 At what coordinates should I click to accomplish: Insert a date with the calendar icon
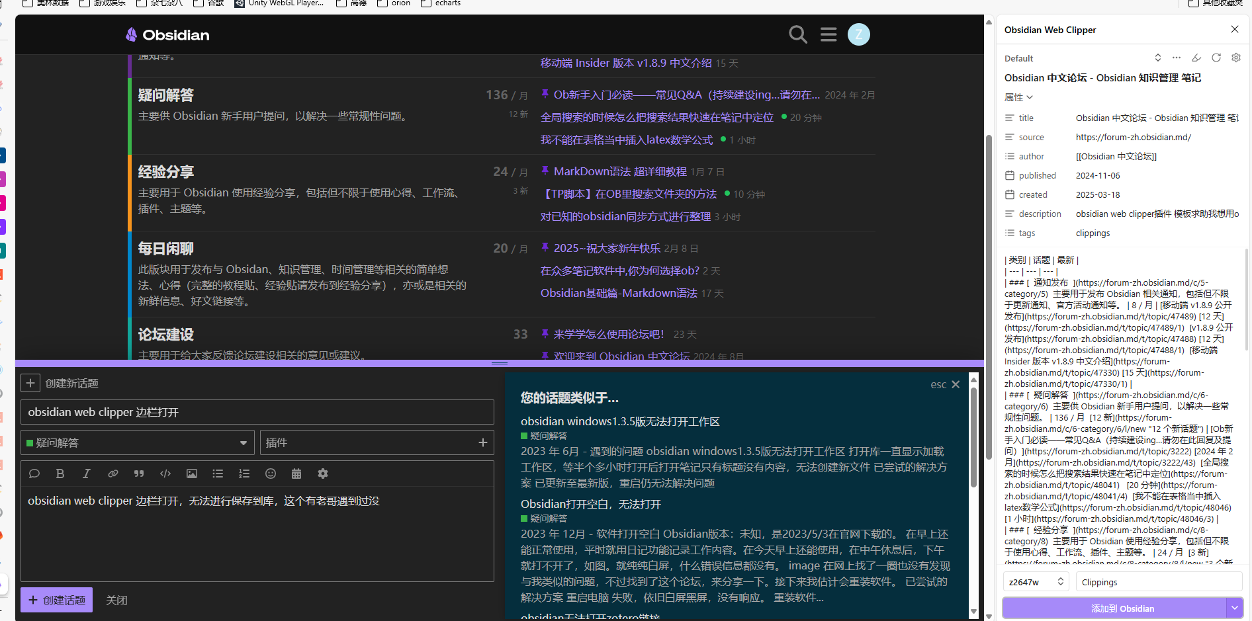(296, 474)
